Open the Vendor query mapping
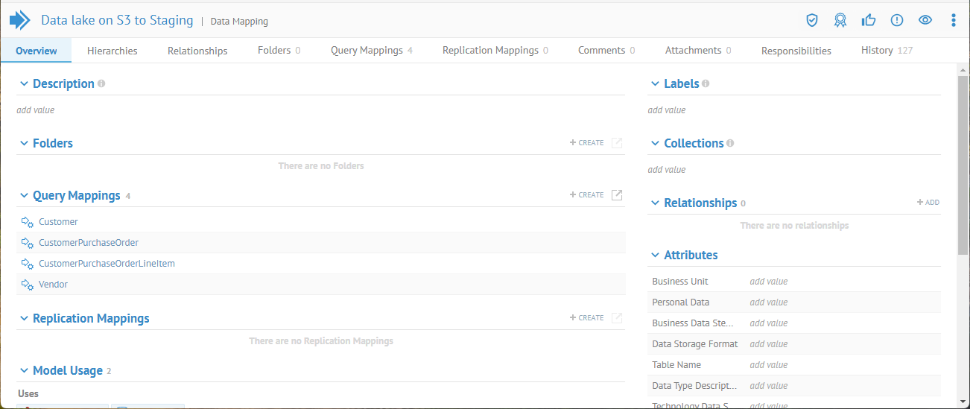 coord(53,285)
